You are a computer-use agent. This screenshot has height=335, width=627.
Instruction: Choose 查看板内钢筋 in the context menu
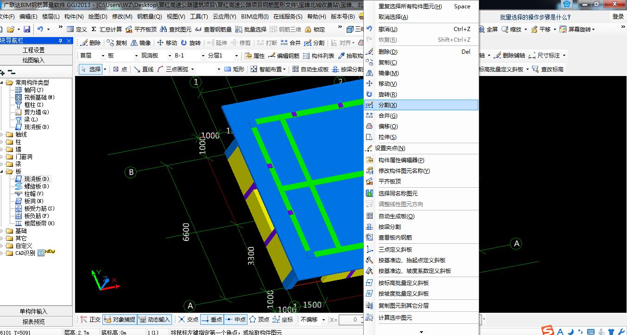pos(421,237)
